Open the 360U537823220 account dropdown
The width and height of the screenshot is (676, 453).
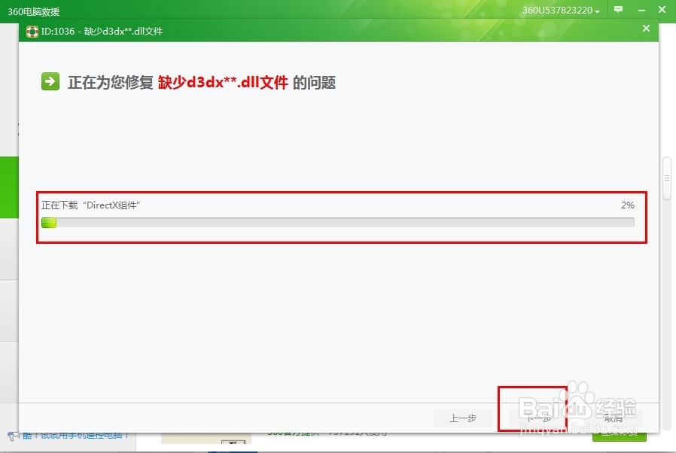(x=561, y=11)
